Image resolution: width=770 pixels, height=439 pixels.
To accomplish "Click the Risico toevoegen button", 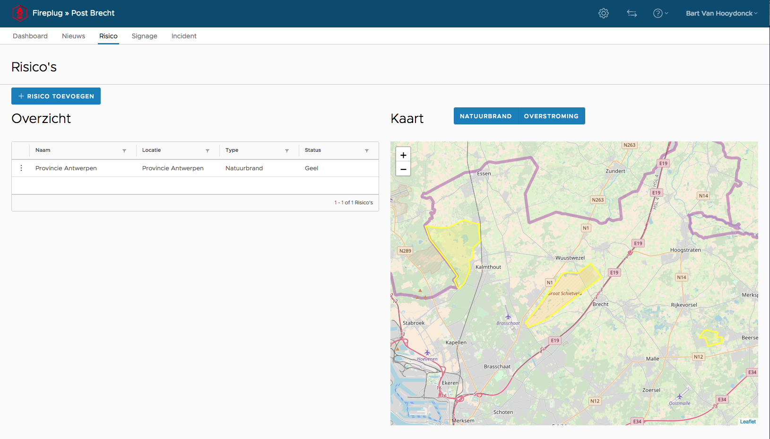I will point(56,96).
